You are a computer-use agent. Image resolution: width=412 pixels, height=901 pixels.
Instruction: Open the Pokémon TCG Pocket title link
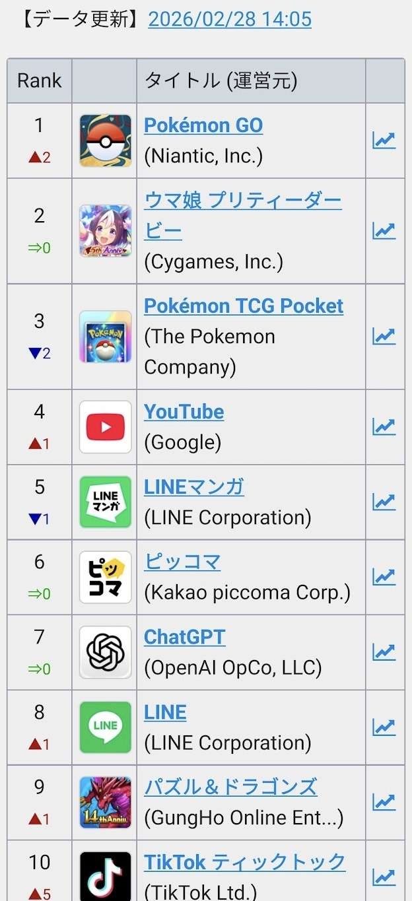point(244,306)
